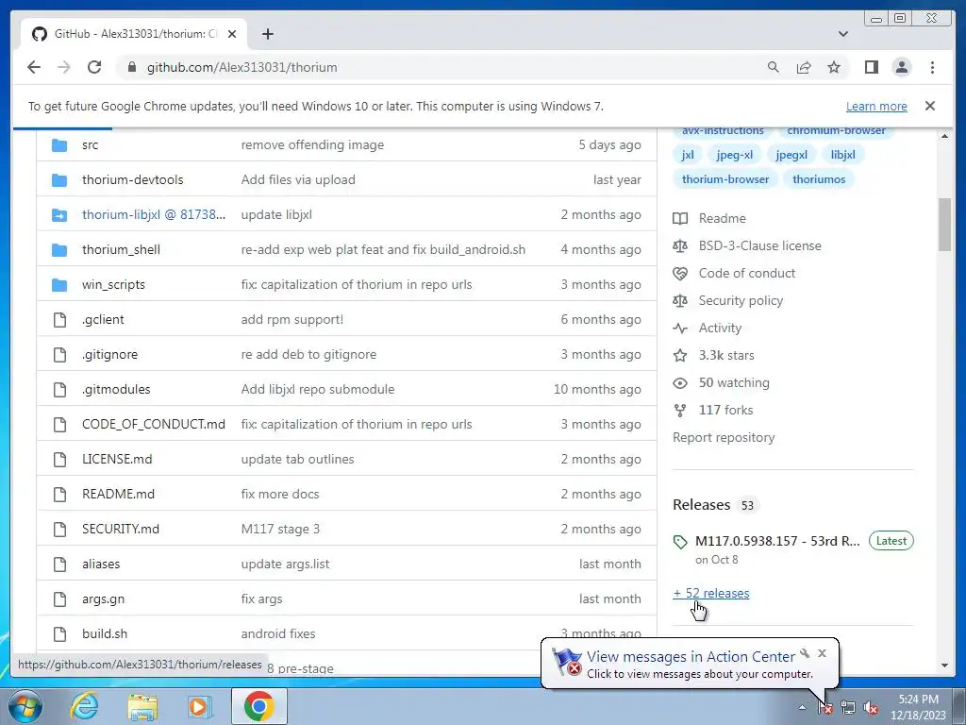Open Releases section heading
966x725 pixels.
(701, 505)
